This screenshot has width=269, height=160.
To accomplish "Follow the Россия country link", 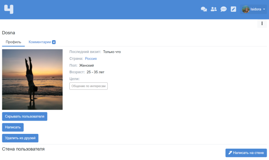I will pos(91,59).
